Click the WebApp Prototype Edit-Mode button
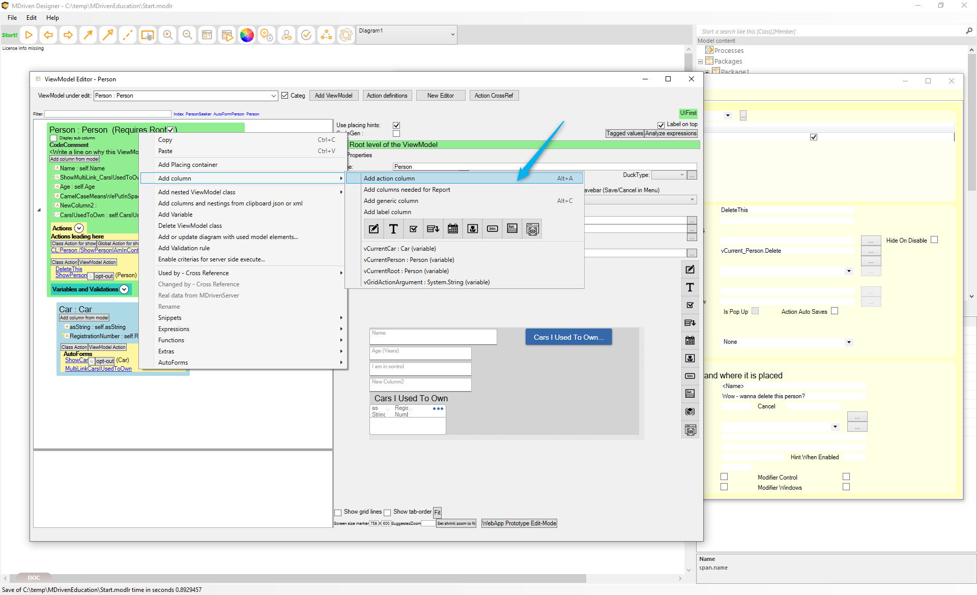The width and height of the screenshot is (977, 595). pos(519,523)
